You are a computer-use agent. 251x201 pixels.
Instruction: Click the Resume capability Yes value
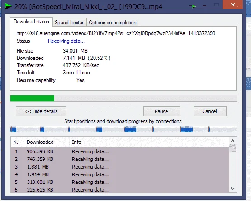tap(80, 80)
